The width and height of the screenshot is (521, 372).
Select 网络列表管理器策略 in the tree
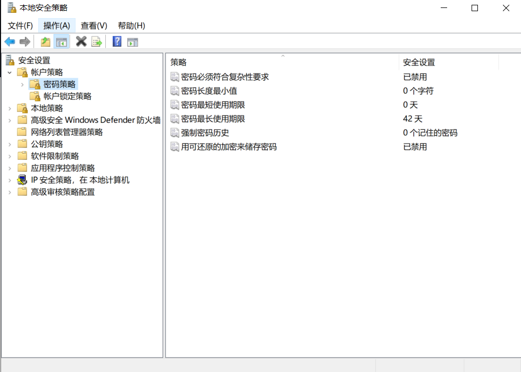67,132
